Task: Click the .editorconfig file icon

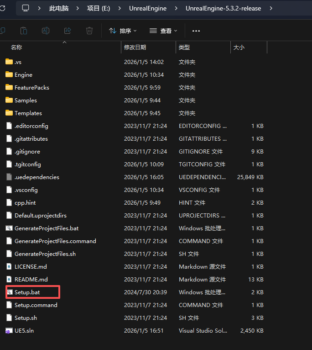Action: (9, 126)
